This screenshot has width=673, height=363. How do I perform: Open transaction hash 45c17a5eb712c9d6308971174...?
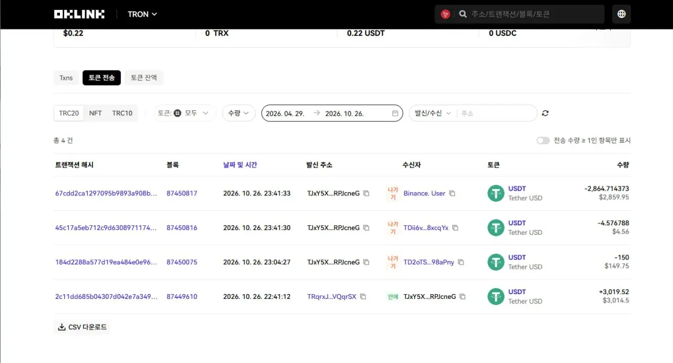pyautogui.click(x=106, y=227)
